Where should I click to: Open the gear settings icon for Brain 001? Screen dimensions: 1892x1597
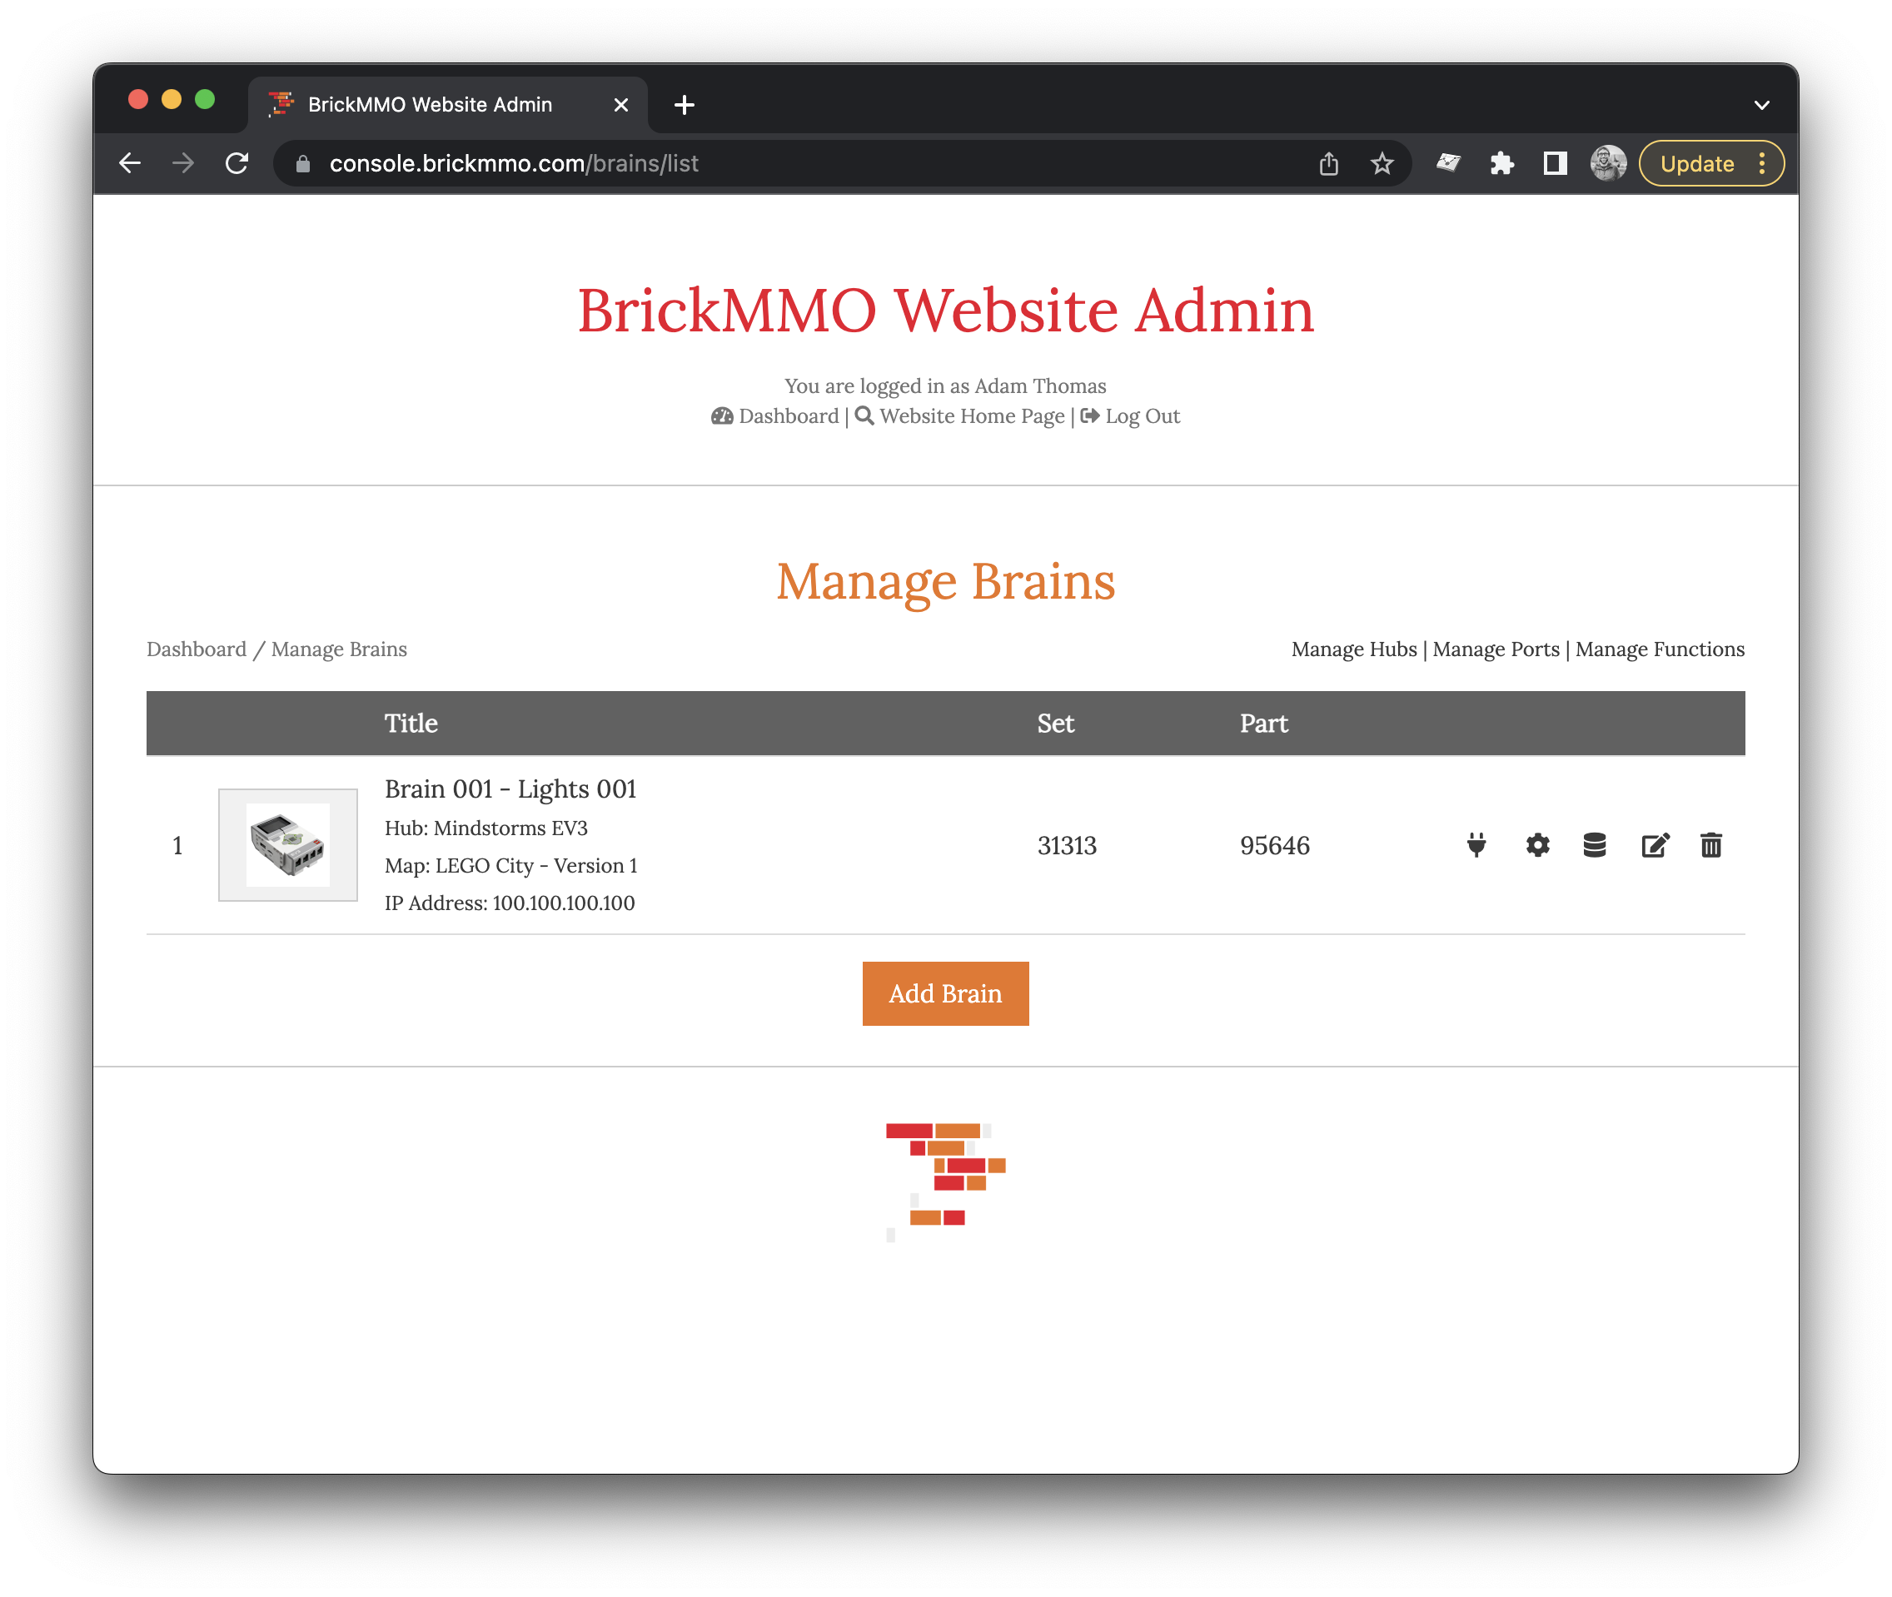tap(1537, 844)
